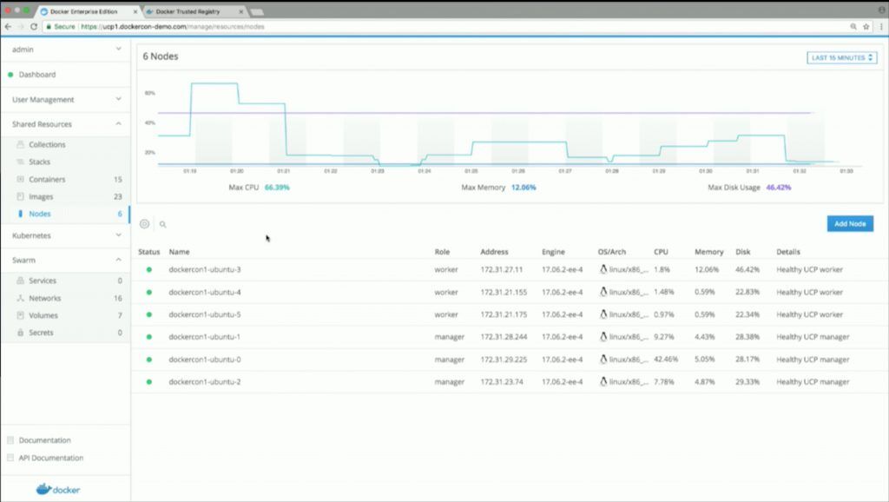Expand the admin account menu
Screen dimensions: 889x502
click(x=118, y=49)
